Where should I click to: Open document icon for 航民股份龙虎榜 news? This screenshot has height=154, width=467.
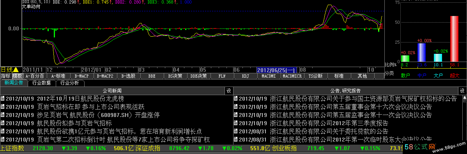point(3,99)
